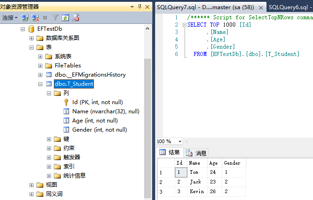Screen dimensions: 313x200
Task: Click the Name column header in results
Action: coord(197,163)
